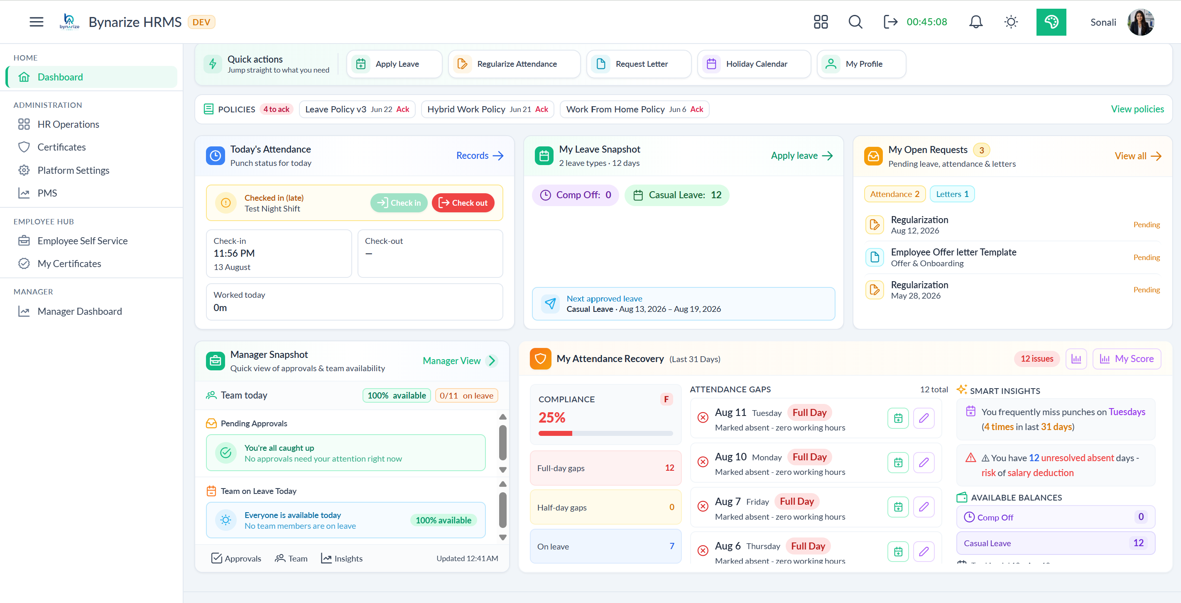The height and width of the screenshot is (603, 1181).
Task: Open Sonali's profile avatar
Action: click(x=1141, y=22)
